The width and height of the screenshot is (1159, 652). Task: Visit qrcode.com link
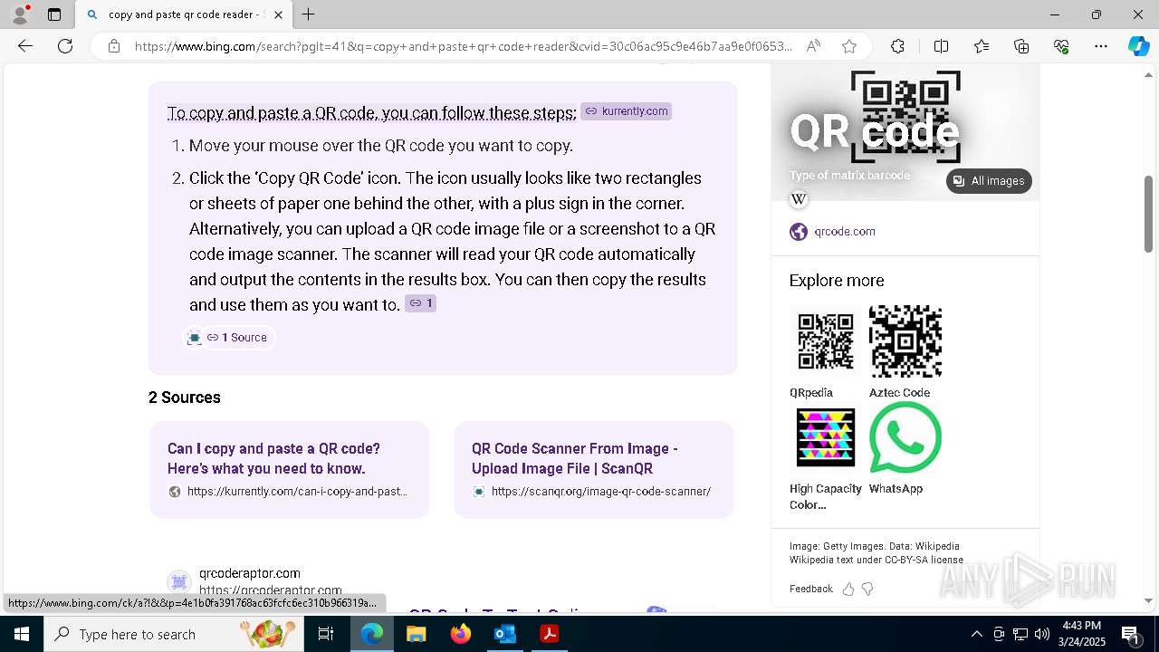(845, 232)
